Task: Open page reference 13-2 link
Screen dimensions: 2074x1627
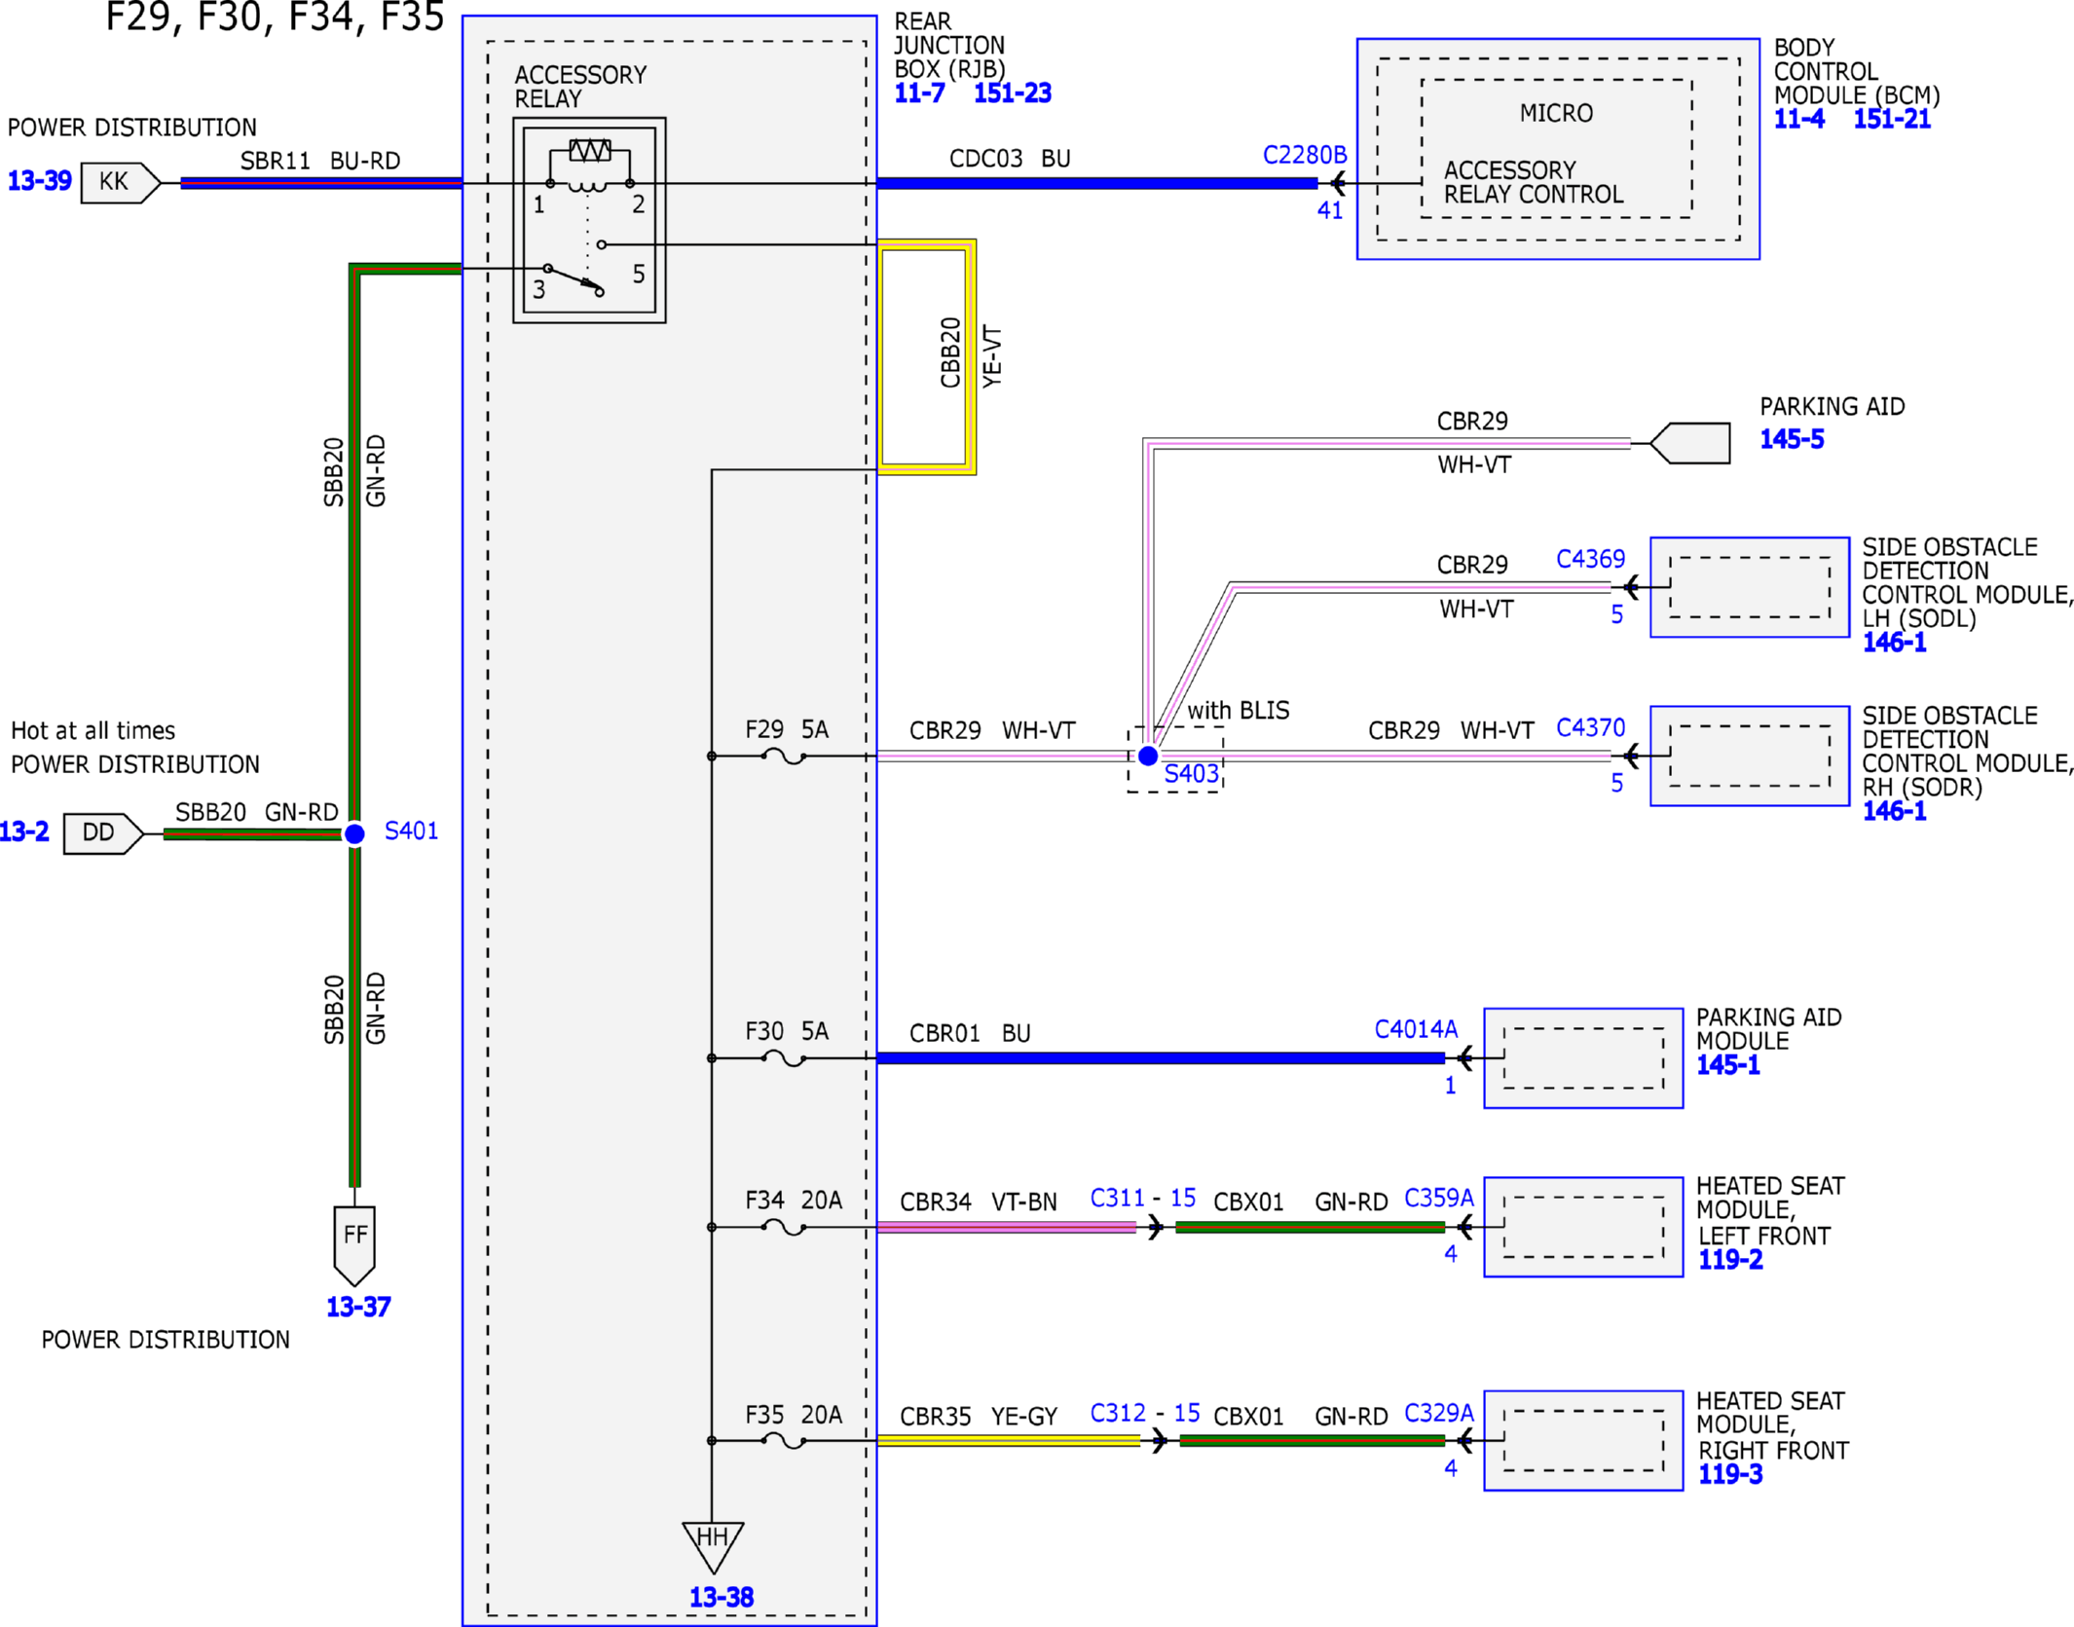Action: pos(23,832)
